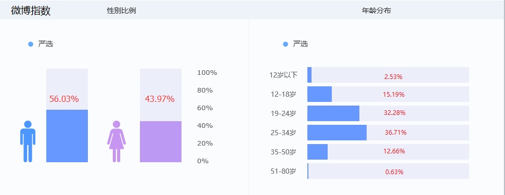Click the purple female figure icon
The height and width of the screenshot is (195, 505).
coord(116,141)
